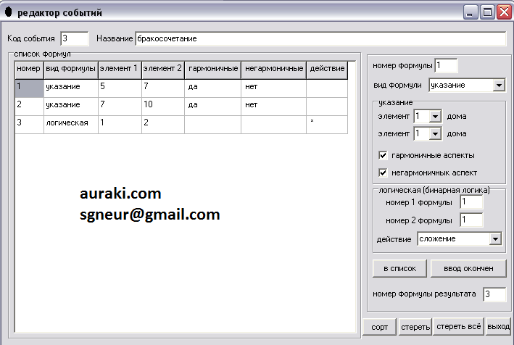The height and width of the screenshot is (345, 514).
Task: Expand the second элемент дома dropdown
Action: (435, 133)
